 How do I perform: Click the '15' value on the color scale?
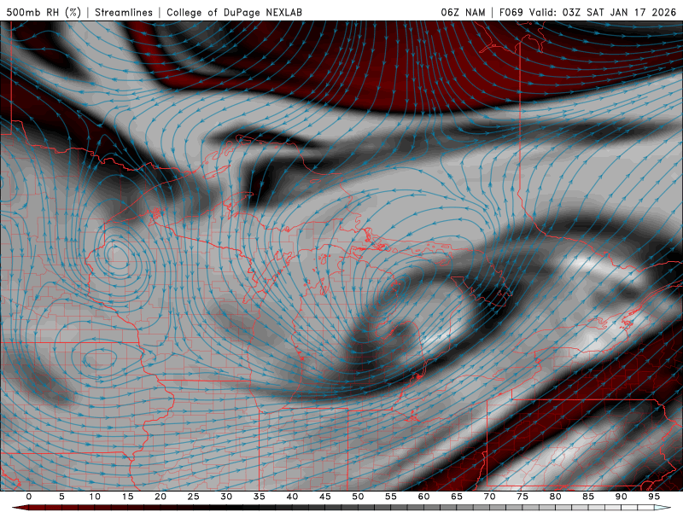coord(127,497)
